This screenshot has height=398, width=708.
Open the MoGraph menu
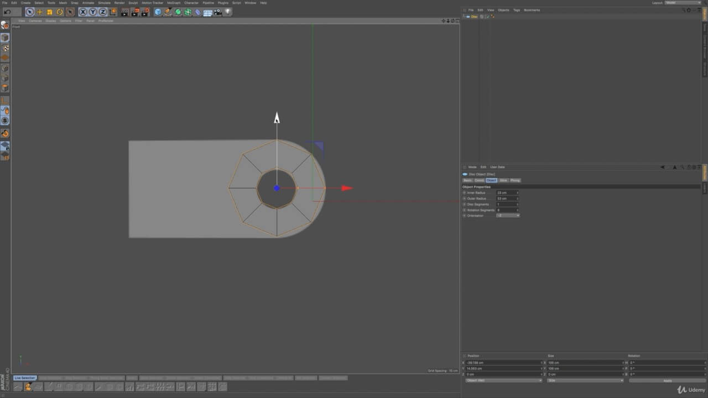click(x=173, y=3)
